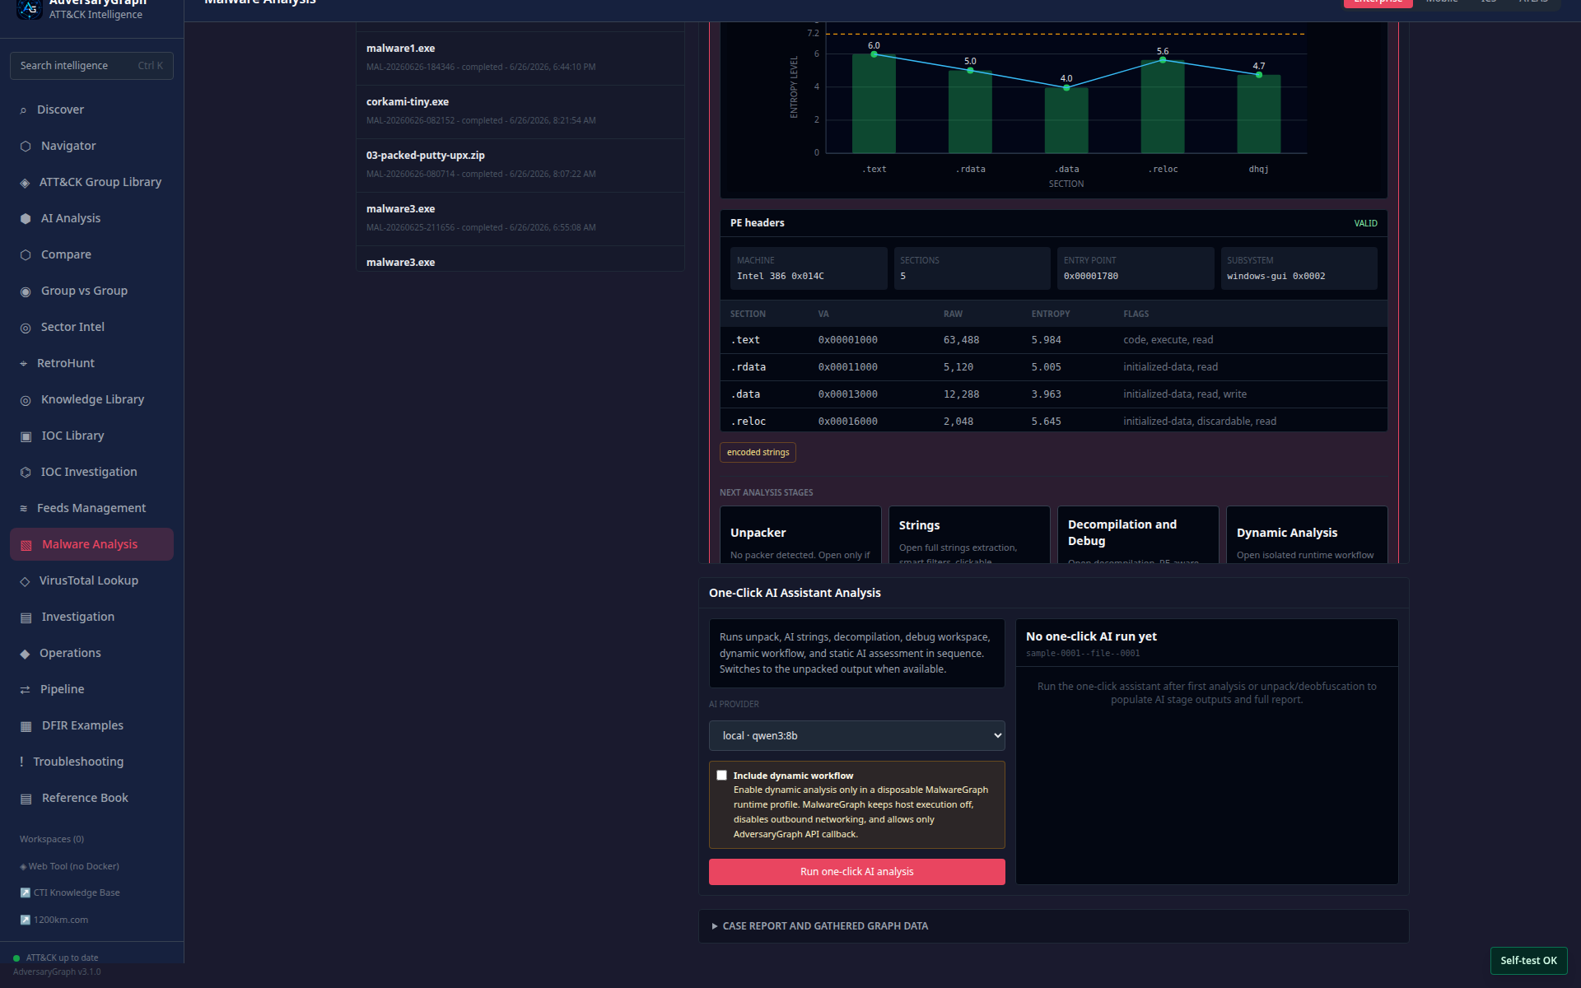
Task: Click the .reloc section row
Action: (1053, 421)
